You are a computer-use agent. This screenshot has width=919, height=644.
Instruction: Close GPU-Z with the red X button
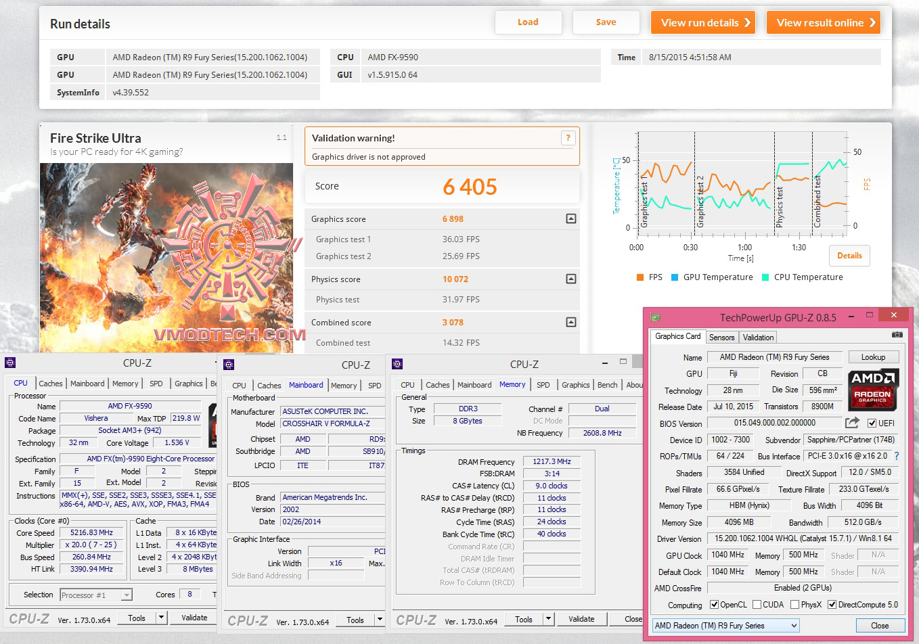point(893,315)
